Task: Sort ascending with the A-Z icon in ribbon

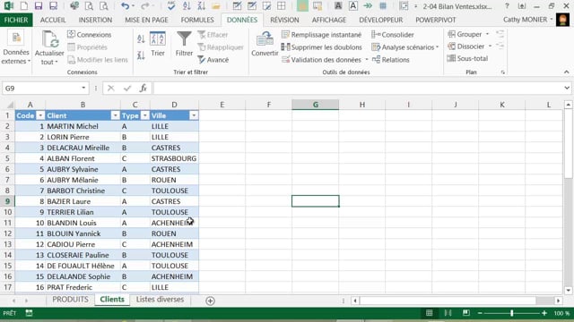Action: (x=141, y=38)
